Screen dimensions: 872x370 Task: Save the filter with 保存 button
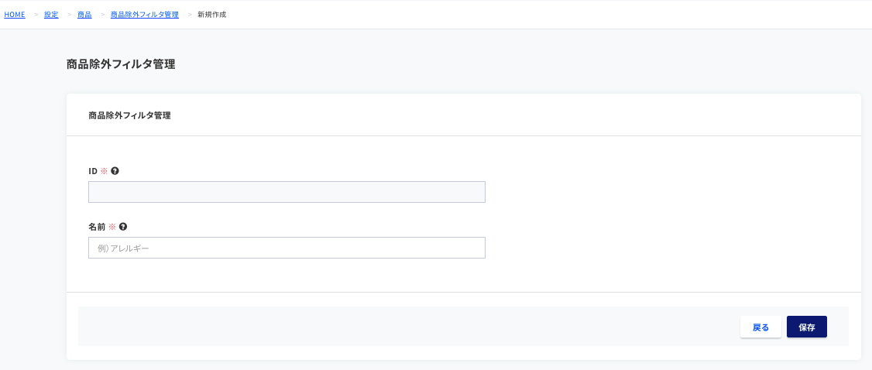coord(807,327)
